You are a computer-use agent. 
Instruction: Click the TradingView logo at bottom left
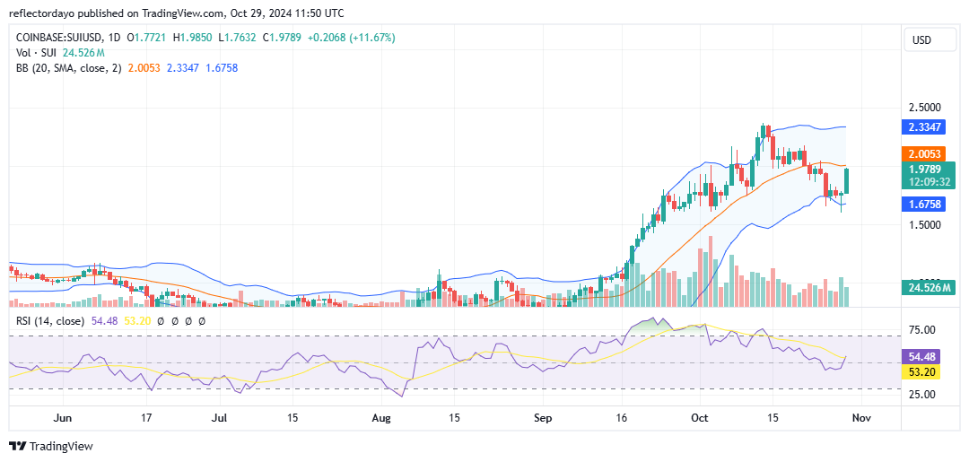click(50, 446)
